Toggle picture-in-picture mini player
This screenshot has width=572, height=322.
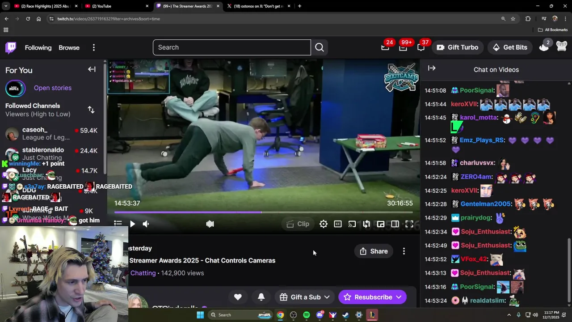pos(381,224)
